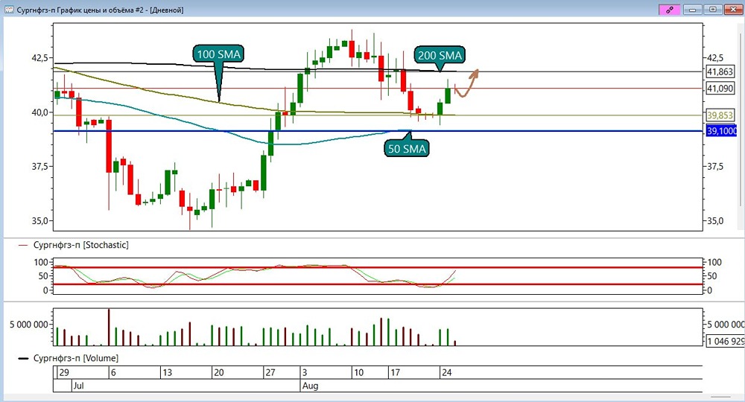Click the chart window icon in title bar
This screenshot has height=402, width=745.
point(9,10)
